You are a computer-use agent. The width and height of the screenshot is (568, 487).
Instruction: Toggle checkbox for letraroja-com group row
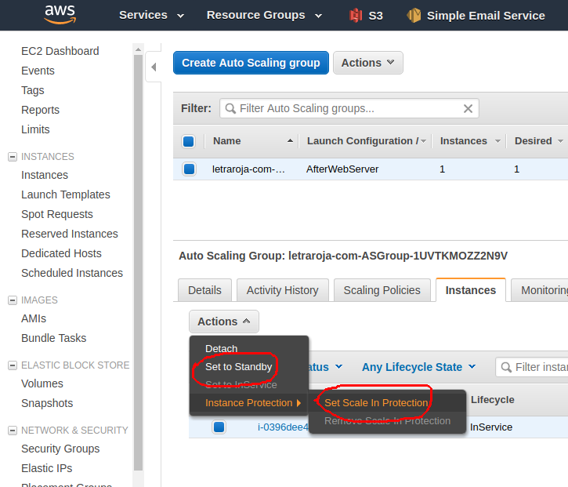pyautogui.click(x=189, y=169)
